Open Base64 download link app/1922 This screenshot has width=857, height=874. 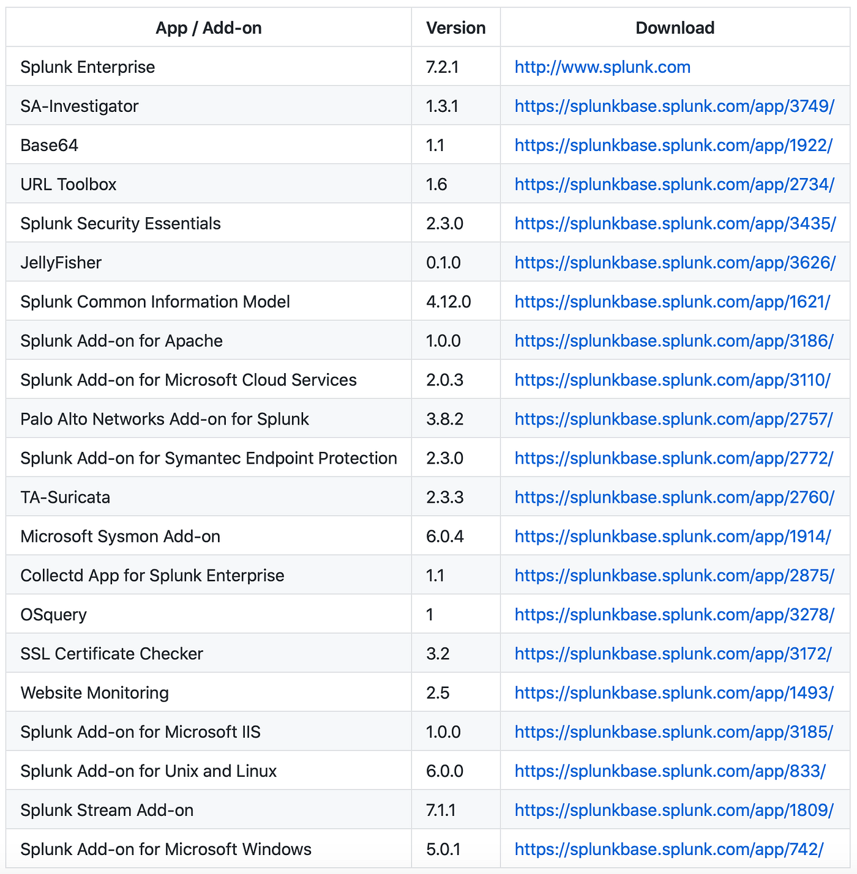tap(673, 145)
